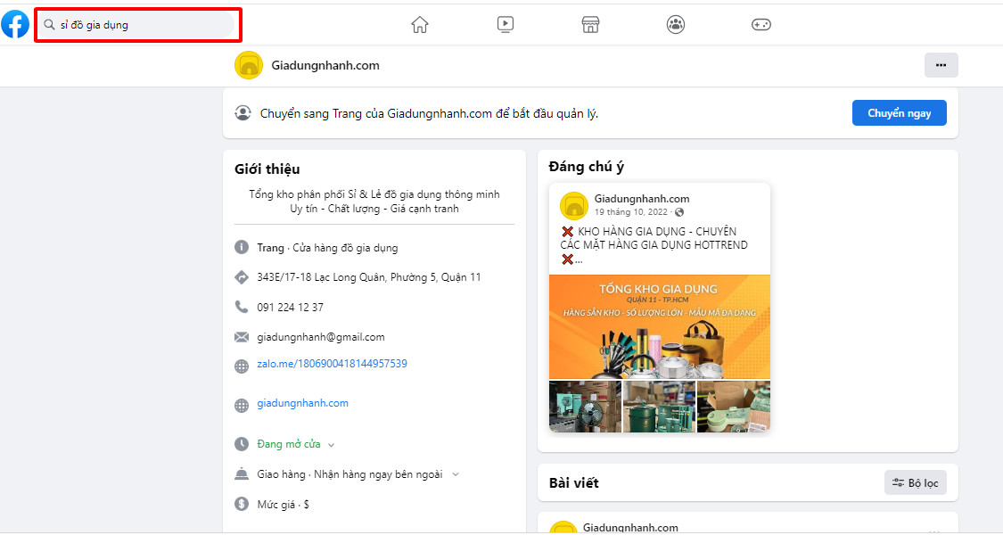
Task: Click address 343E/17-18 Lạc Long Quân
Action: 369,277
